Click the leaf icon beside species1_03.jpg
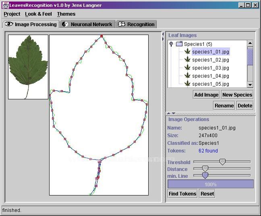Screen dimensions: 261x216 point(187,68)
